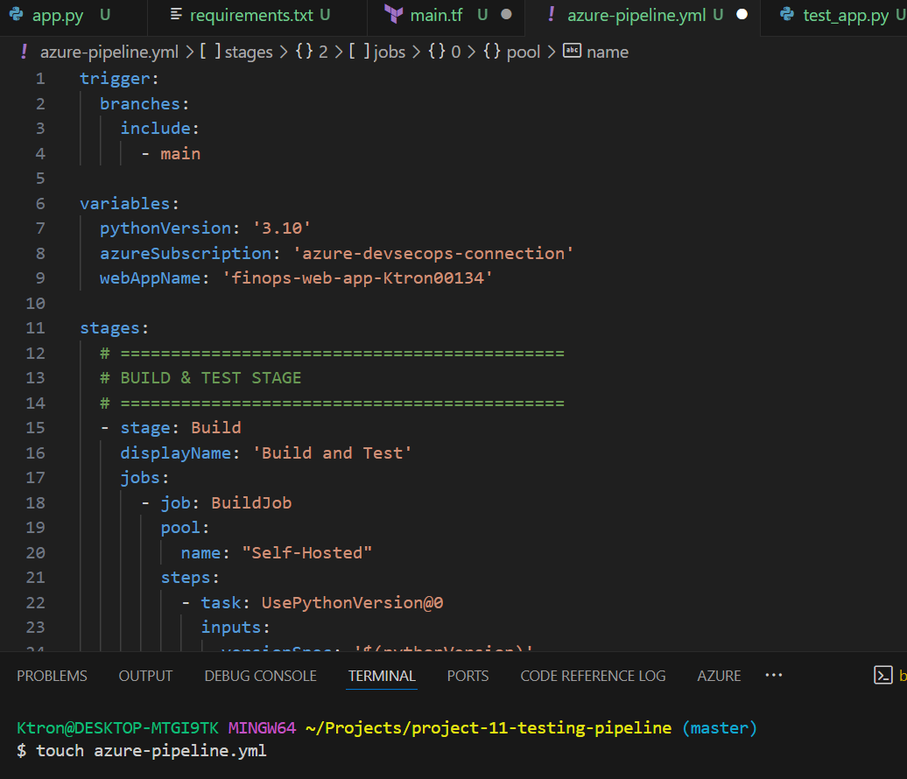Expand the pool breadcrumb segment
The width and height of the screenshot is (907, 779).
click(524, 52)
